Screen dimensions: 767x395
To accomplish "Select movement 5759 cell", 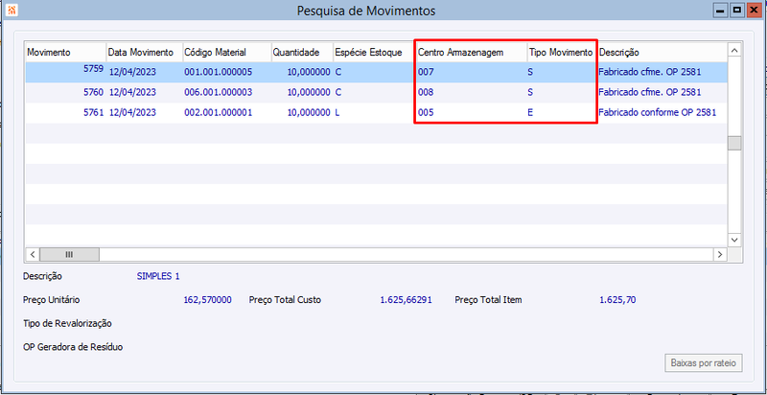I will tap(66, 72).
